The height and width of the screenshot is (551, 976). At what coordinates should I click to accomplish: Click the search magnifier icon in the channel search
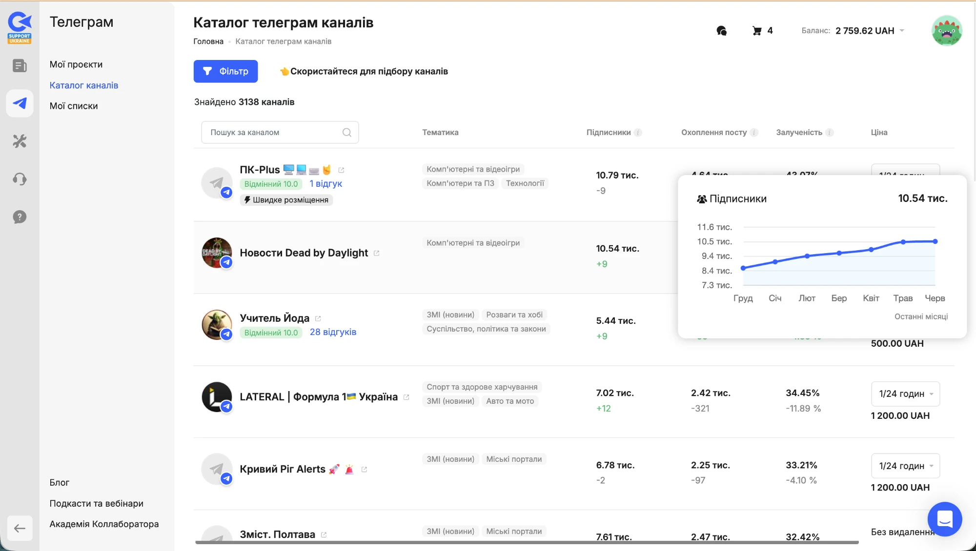point(347,133)
